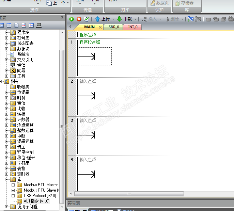Click the Delete icon in editor toolbar
This screenshot has width=234, height=211.
coord(167,19)
